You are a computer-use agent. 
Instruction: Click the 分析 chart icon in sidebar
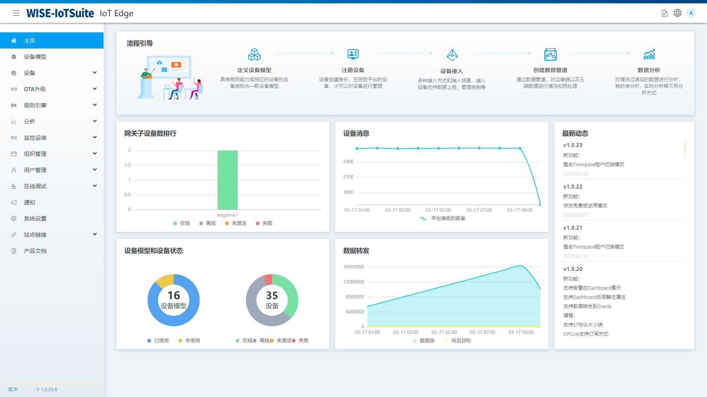tap(14, 121)
